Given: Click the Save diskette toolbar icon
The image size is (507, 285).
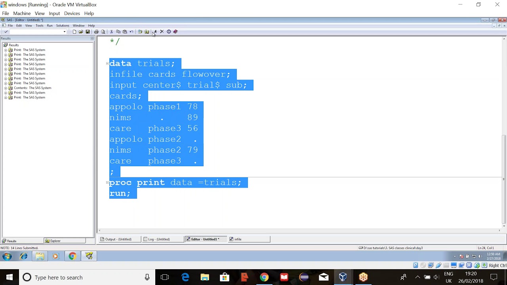Looking at the screenshot, I should click(x=88, y=32).
